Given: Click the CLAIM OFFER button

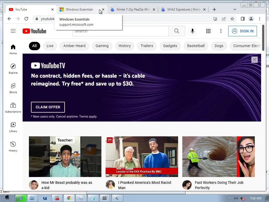Looking at the screenshot, I should (48, 107).
